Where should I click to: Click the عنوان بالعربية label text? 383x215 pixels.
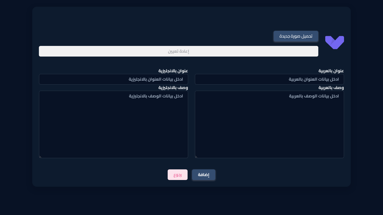point(331,71)
